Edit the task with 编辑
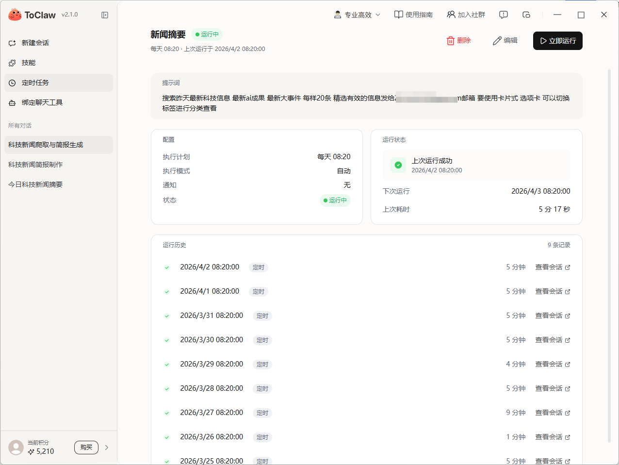The height and width of the screenshot is (465, 619). tap(505, 41)
